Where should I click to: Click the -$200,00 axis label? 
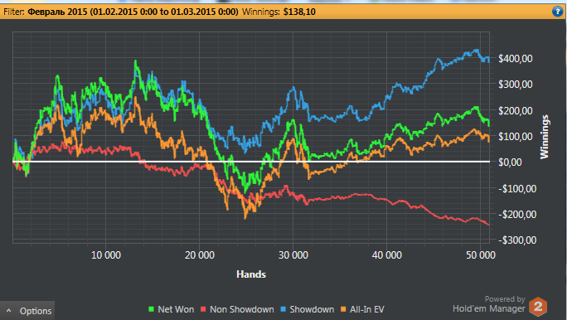point(517,215)
